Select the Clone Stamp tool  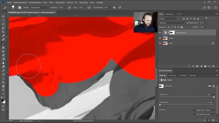(3, 47)
